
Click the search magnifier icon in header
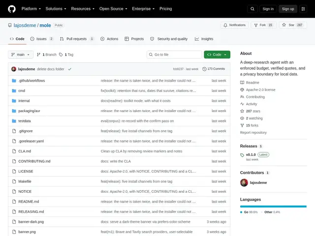[252, 9]
